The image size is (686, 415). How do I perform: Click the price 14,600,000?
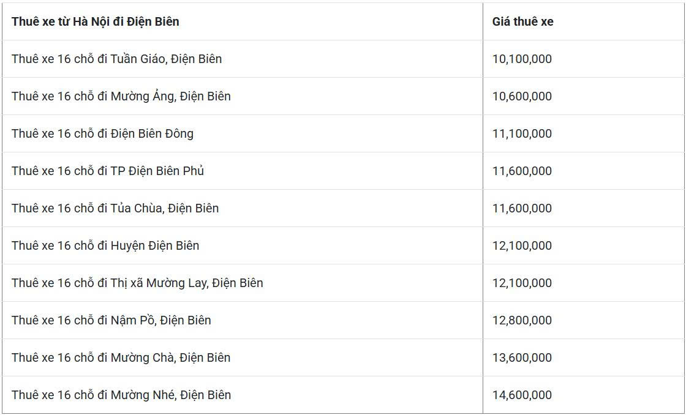(x=522, y=395)
